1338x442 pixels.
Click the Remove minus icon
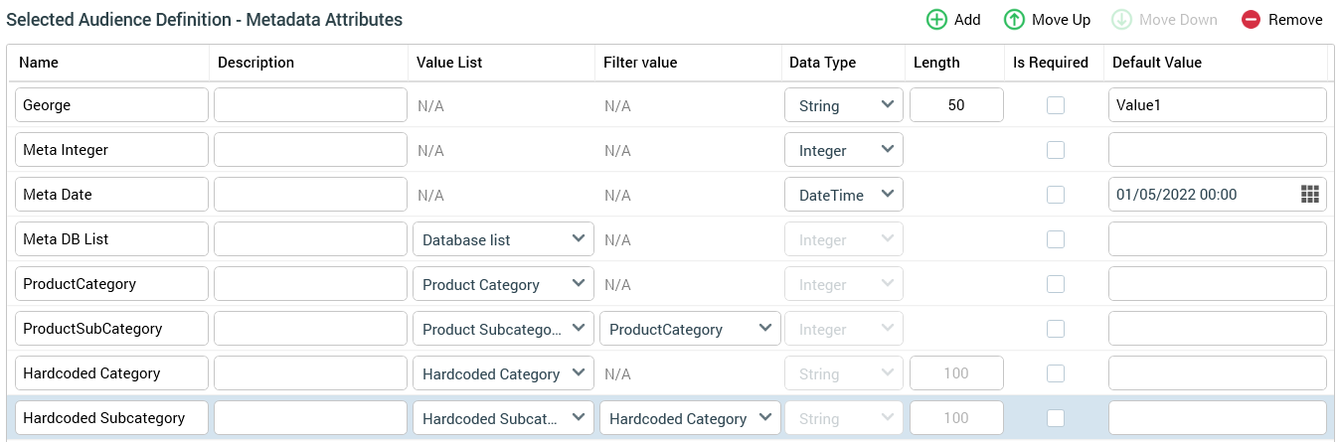1251,20
